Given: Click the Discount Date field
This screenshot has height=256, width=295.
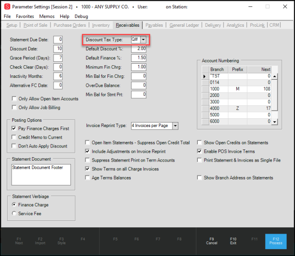Looking at the screenshot, I should (x=58, y=49).
